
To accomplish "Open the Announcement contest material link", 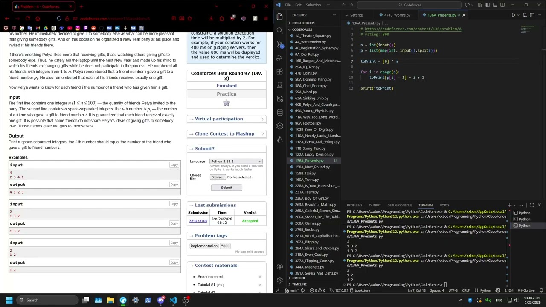I will pyautogui.click(x=210, y=277).
